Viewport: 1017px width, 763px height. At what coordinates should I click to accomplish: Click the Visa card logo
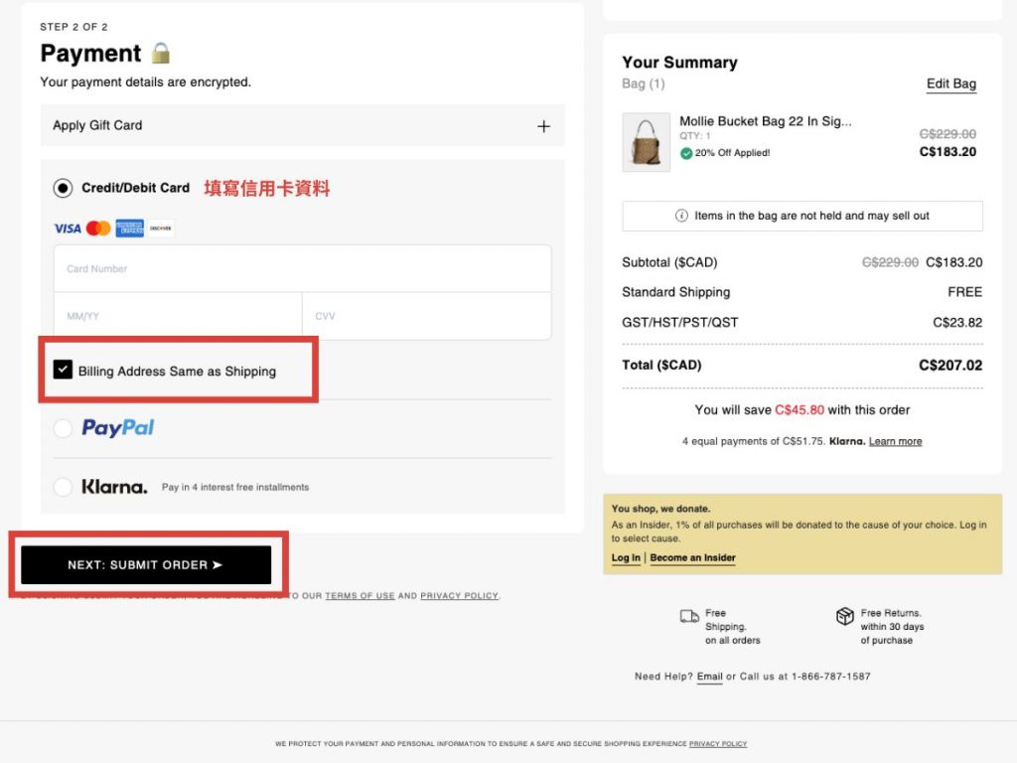tap(68, 229)
